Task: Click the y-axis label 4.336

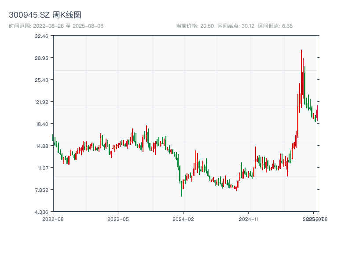Action: tap(41, 212)
